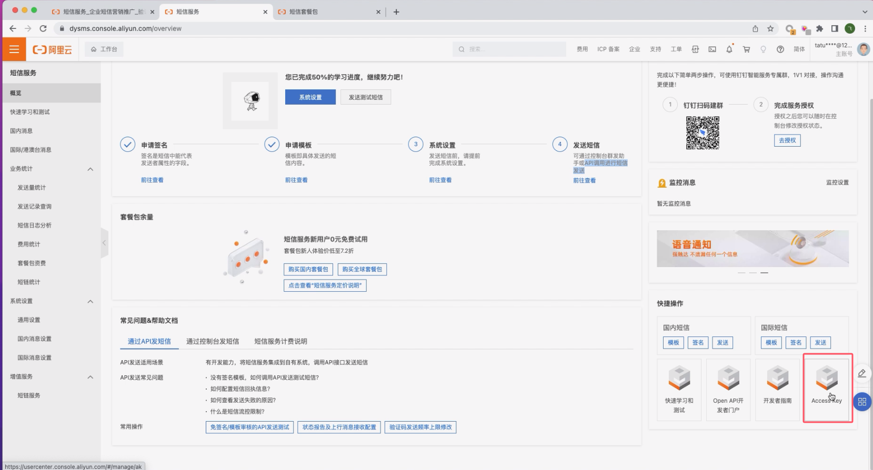
Task: Open the browser tab list dropdown arrow
Action: pos(865,12)
